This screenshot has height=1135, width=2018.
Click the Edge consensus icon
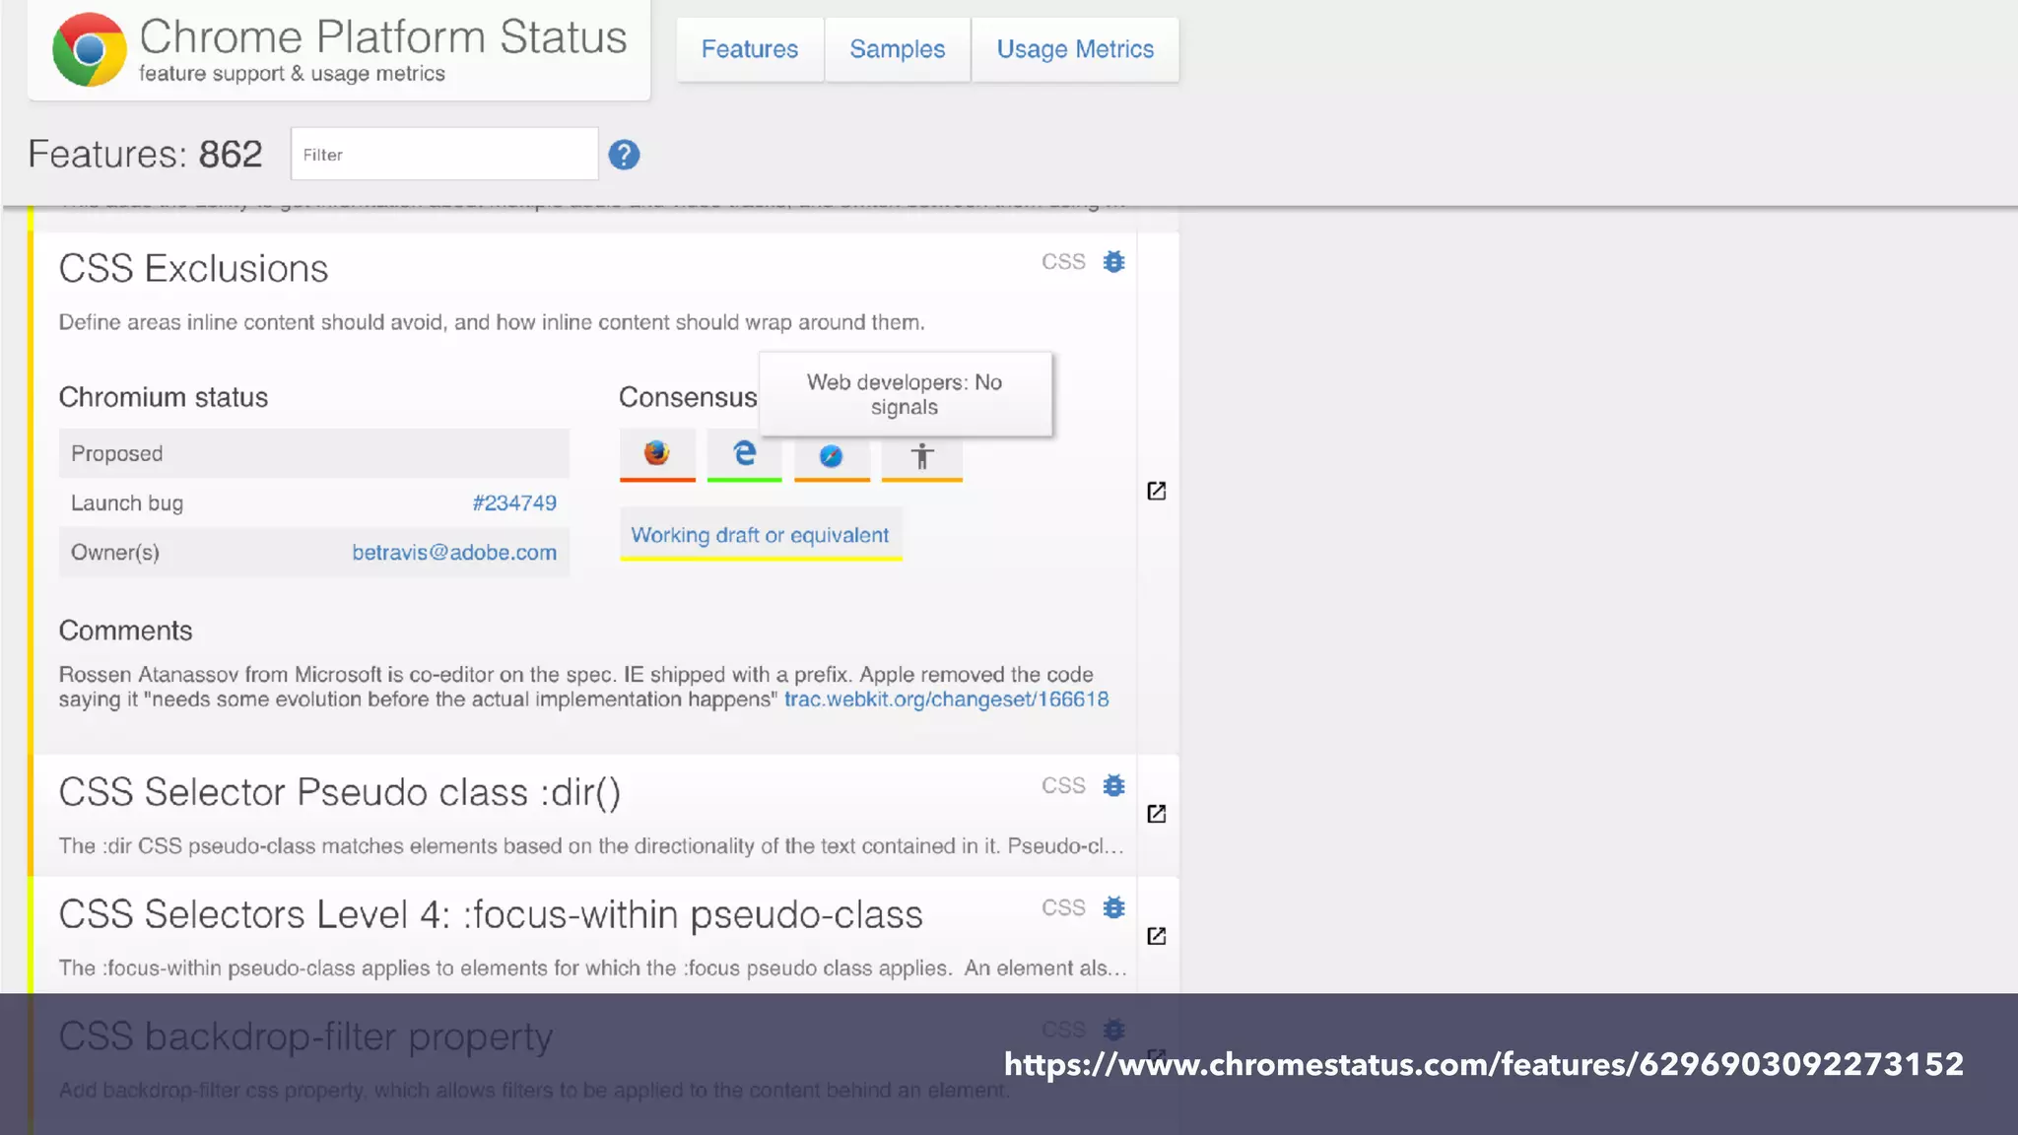click(744, 453)
